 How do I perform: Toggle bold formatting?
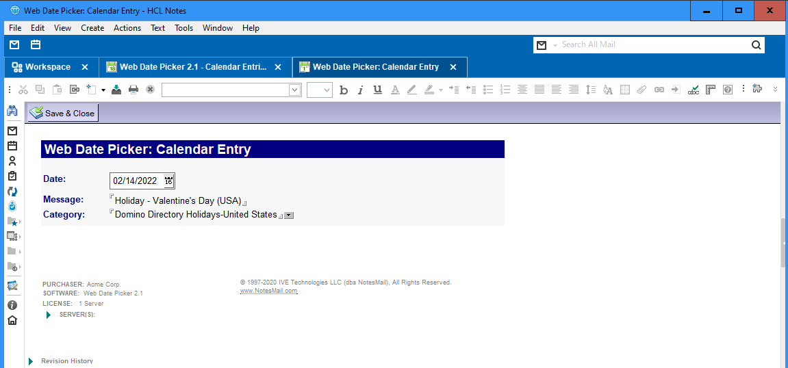(344, 90)
